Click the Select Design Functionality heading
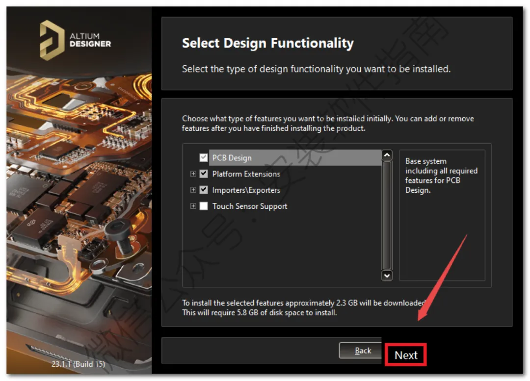530x381 pixels. tap(268, 43)
